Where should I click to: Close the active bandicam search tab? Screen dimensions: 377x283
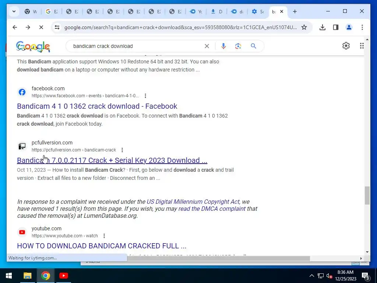[282, 11]
